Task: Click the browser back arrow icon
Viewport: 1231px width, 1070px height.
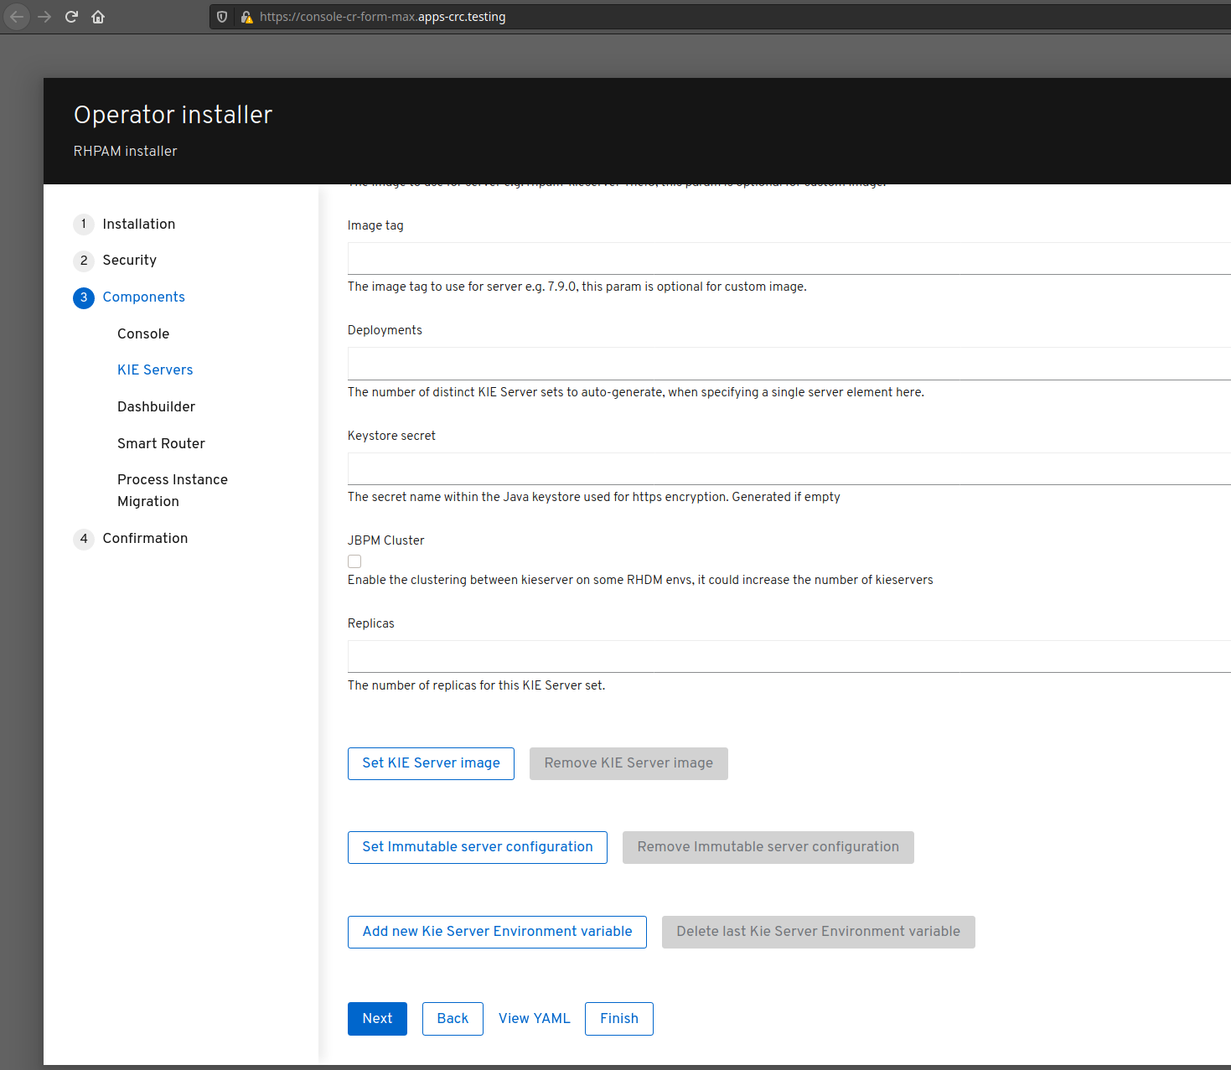Action: (x=17, y=17)
